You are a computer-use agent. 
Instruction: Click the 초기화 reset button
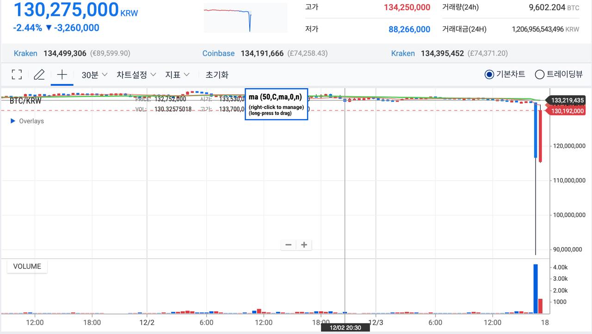(217, 74)
